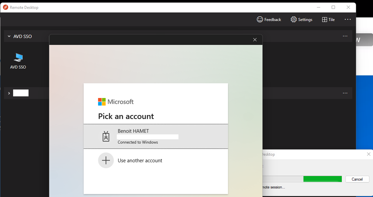Open the AVD SSO workspace ellipsis menu
Image resolution: width=373 pixels, height=197 pixels.
point(345,36)
